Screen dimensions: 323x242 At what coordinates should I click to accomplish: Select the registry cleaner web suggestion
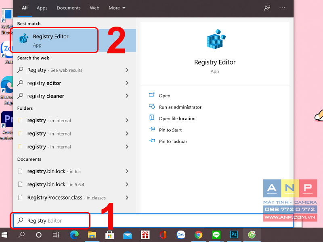74,96
